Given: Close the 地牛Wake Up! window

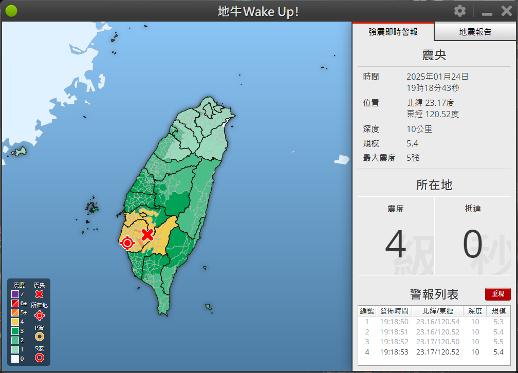Looking at the screenshot, I should click(507, 11).
